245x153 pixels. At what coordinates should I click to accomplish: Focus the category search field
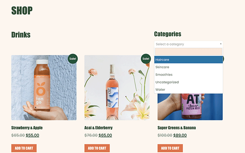tap(188, 51)
